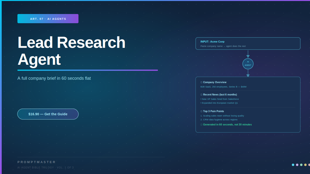310x174 pixels.
Task: Click the yellow dot at bottom right
Action: pos(305,165)
